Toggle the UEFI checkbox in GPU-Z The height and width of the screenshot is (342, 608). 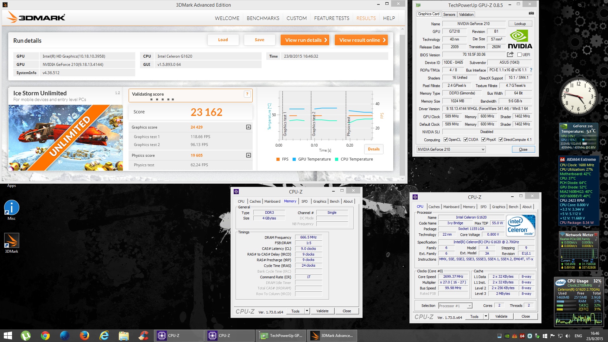519,55
